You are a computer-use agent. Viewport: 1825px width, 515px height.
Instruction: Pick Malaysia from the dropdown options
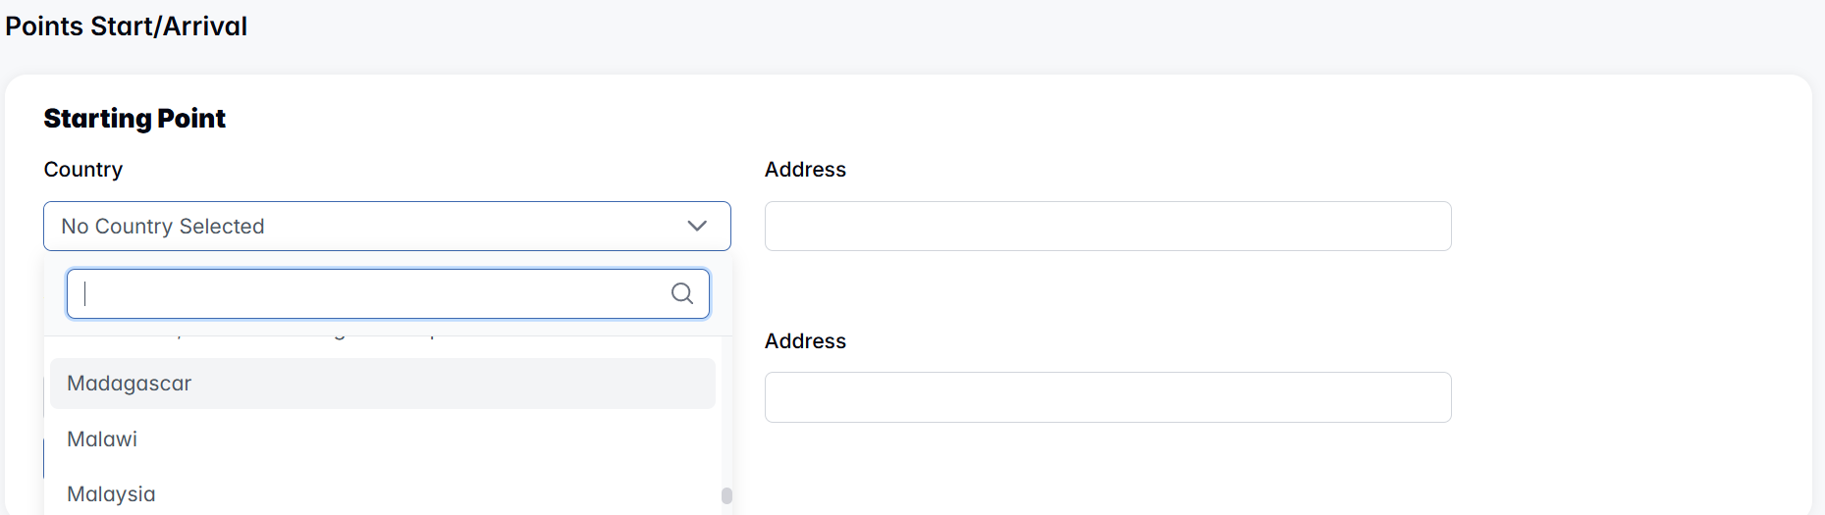click(x=111, y=494)
